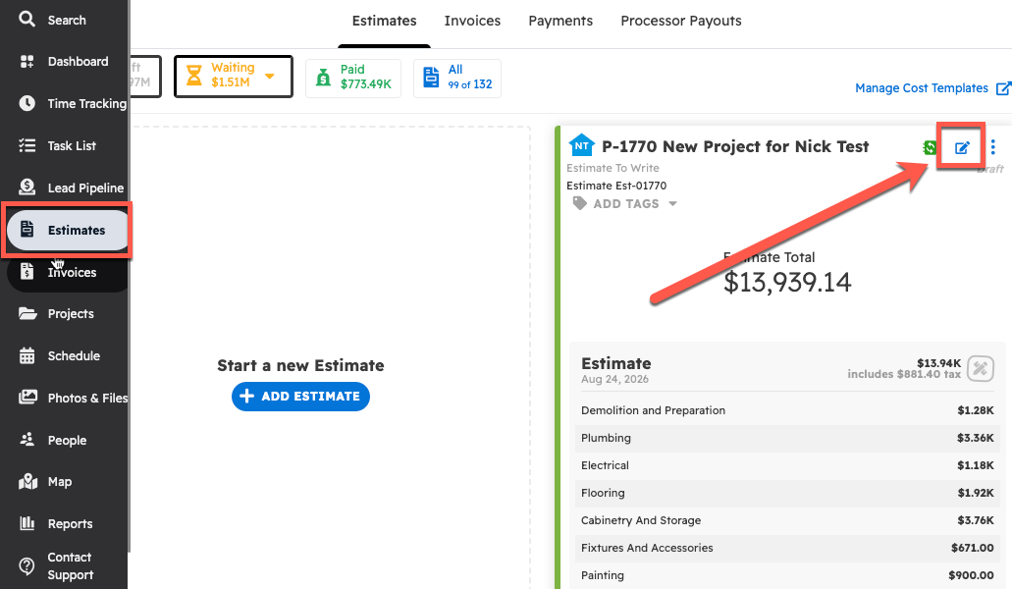Switch to the Invoices tab
The image size is (1012, 589).
point(472,21)
